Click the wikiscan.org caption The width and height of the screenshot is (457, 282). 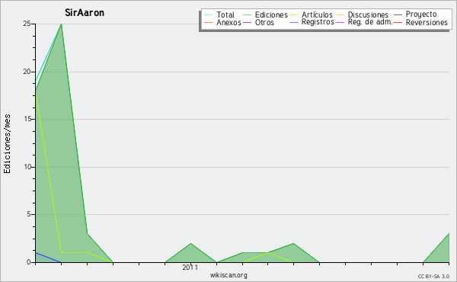point(228,275)
